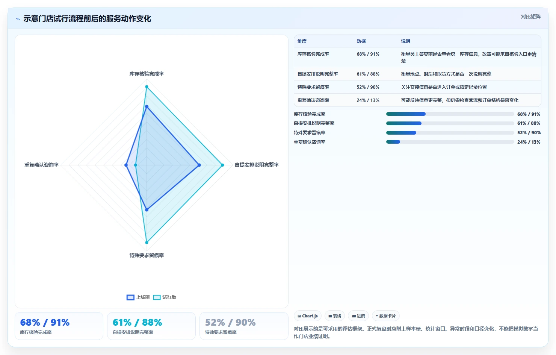556x355 pixels.
Task: Click radar axis label 特殊要求留痕率
Action: pos(147,255)
